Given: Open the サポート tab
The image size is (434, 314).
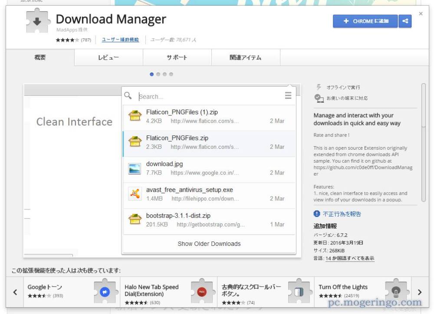Looking at the screenshot, I should 177,57.
